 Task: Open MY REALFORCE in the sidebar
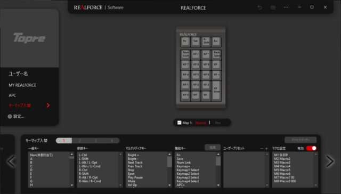pyautogui.click(x=22, y=85)
